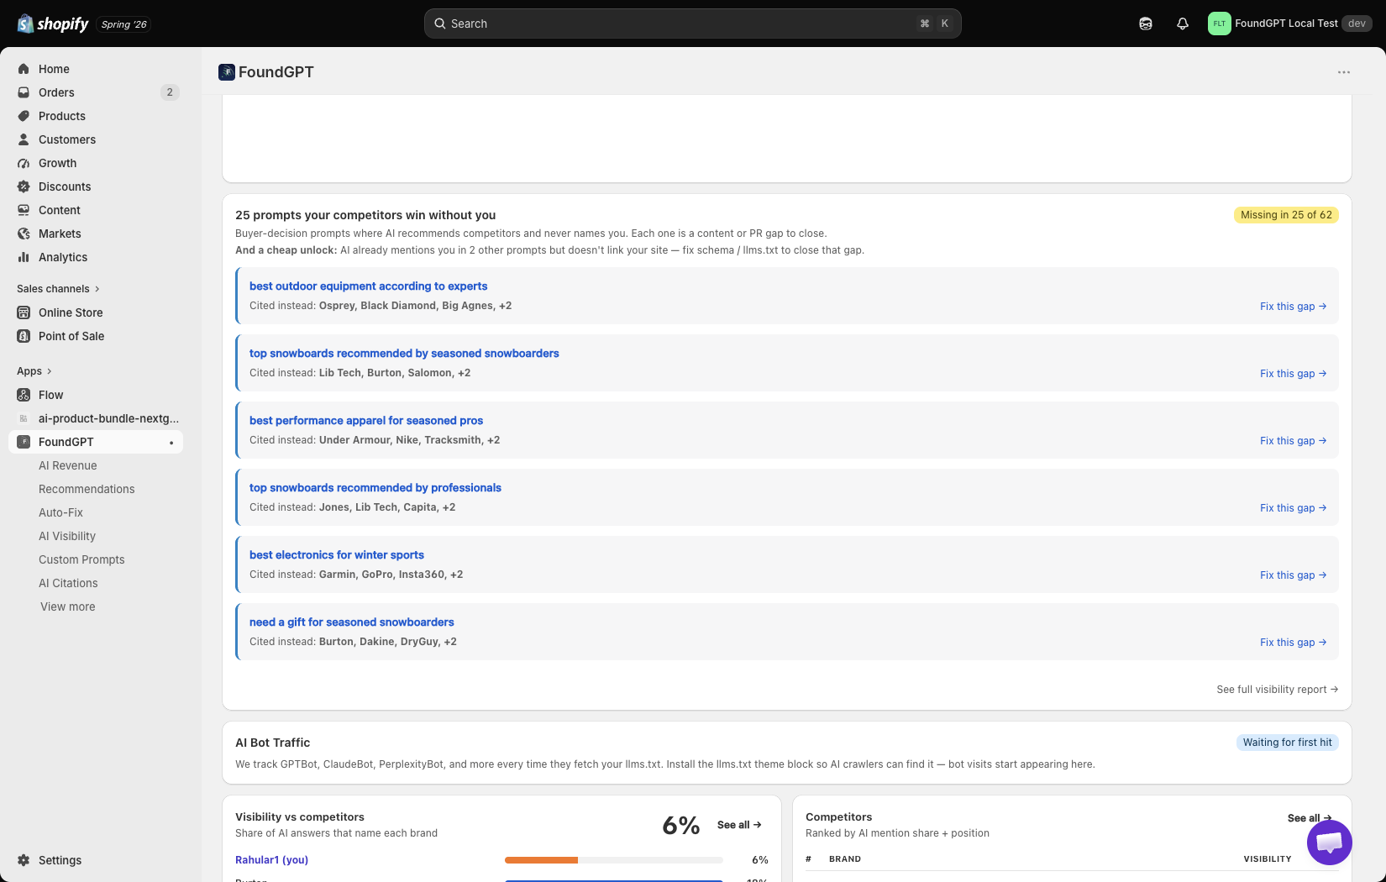This screenshot has height=882, width=1386.
Task: Open the Sidekick assistant icon in top bar
Action: [1146, 24]
